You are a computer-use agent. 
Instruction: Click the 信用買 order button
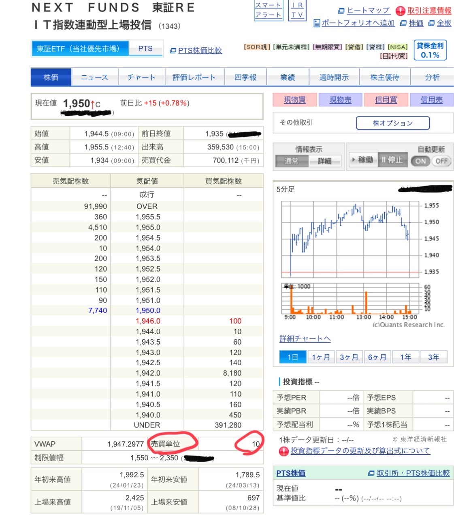[386, 100]
